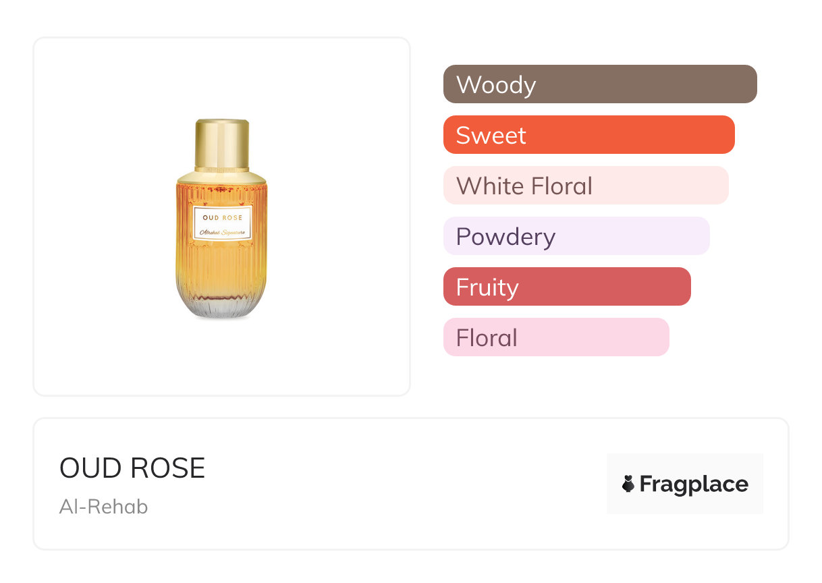Select the orange Sweet accord bar

(588, 135)
